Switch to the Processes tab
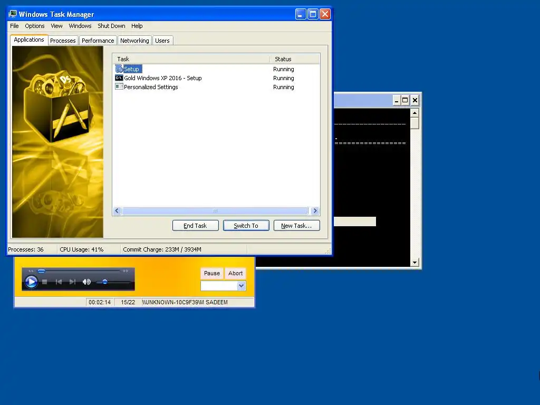 tap(63, 41)
